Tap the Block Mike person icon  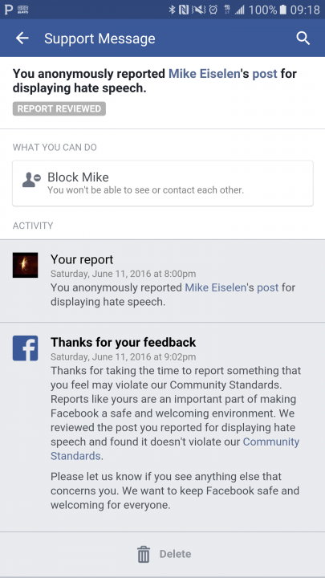pyautogui.click(x=31, y=180)
